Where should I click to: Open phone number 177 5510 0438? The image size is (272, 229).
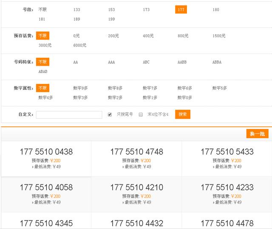46,152
